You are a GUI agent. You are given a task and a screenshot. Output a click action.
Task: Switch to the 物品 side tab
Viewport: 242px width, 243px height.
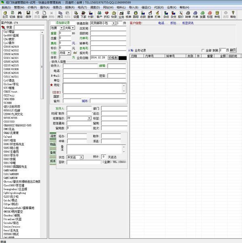point(53,144)
